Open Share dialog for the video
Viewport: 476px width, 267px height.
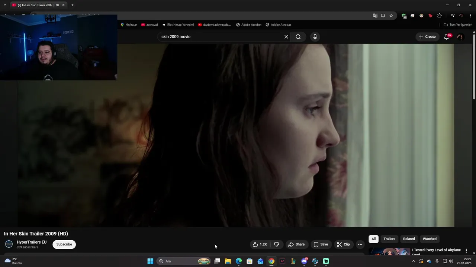(296, 244)
